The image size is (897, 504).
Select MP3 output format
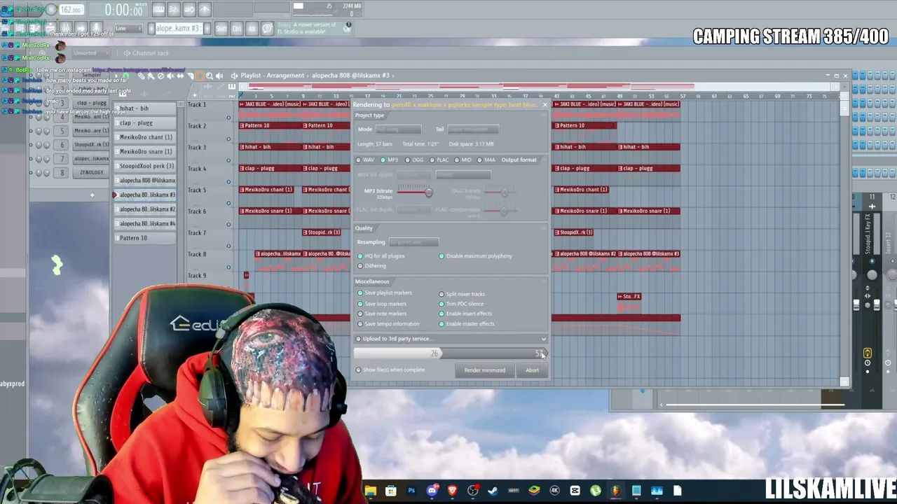coord(390,160)
